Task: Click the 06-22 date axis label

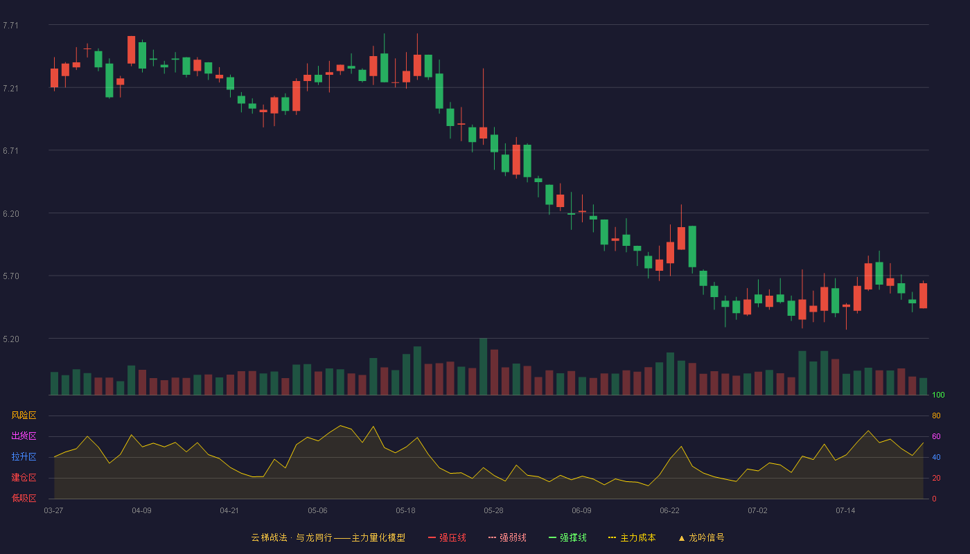Action: (x=669, y=510)
